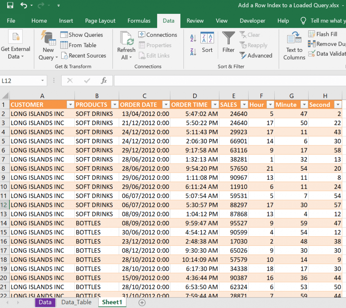Click the Advanced sort and filter button
The height and width of the screenshot is (308, 346).
point(257,55)
